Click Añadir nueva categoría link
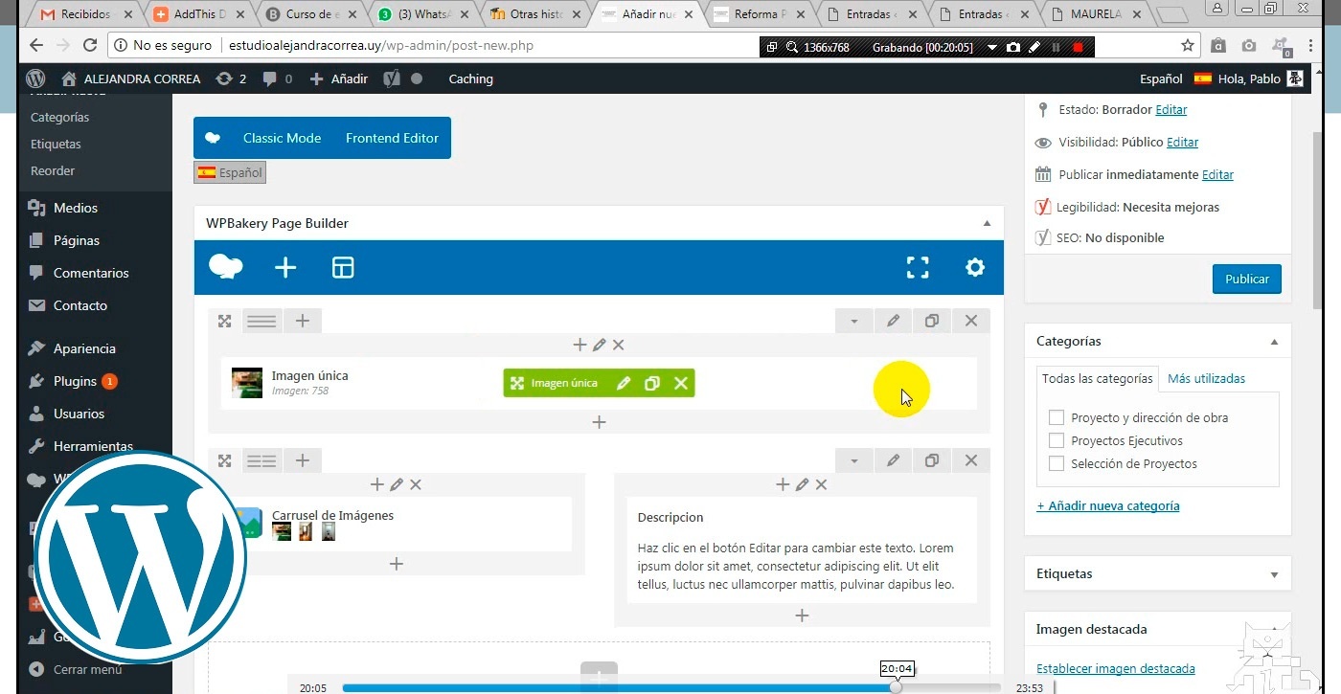The image size is (1341, 694). point(1108,505)
